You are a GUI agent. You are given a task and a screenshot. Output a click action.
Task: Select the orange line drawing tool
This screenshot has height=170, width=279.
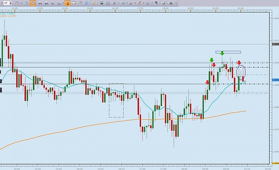pos(139,3)
